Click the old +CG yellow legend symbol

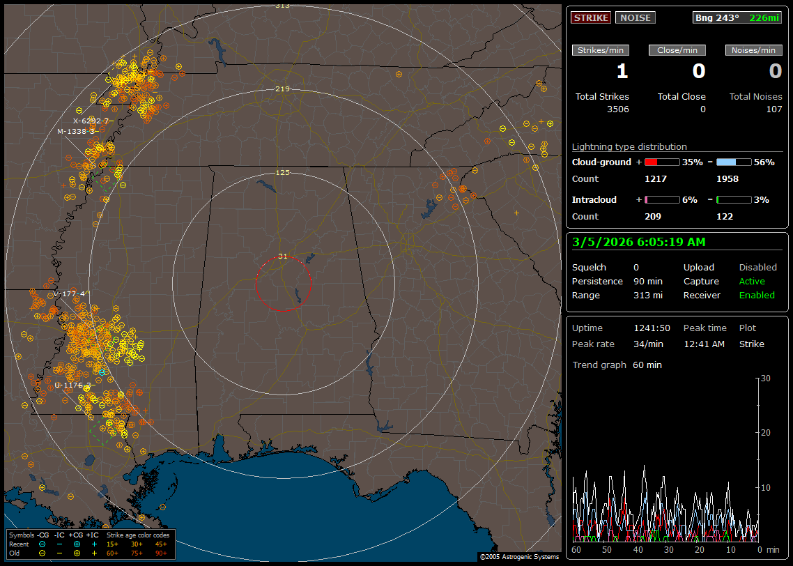click(x=77, y=553)
